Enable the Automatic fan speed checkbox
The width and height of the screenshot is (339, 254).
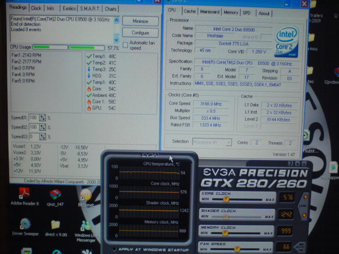click(x=125, y=45)
